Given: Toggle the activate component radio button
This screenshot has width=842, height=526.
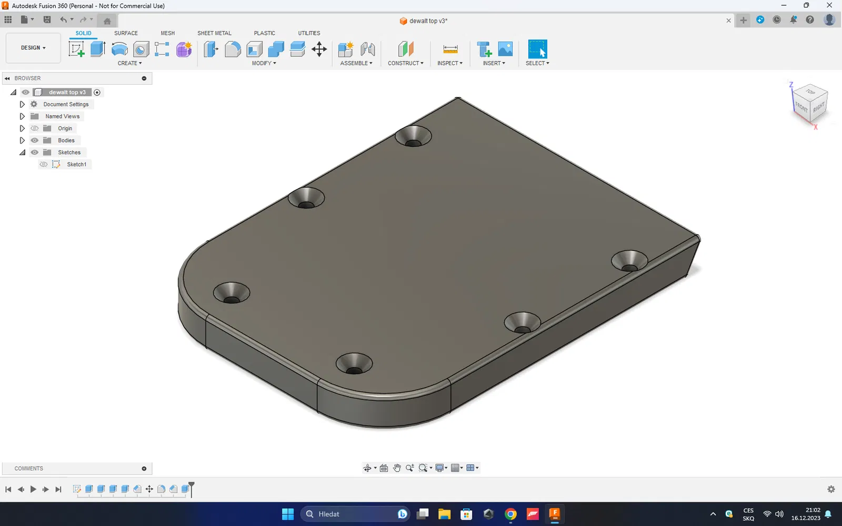Looking at the screenshot, I should tap(97, 93).
